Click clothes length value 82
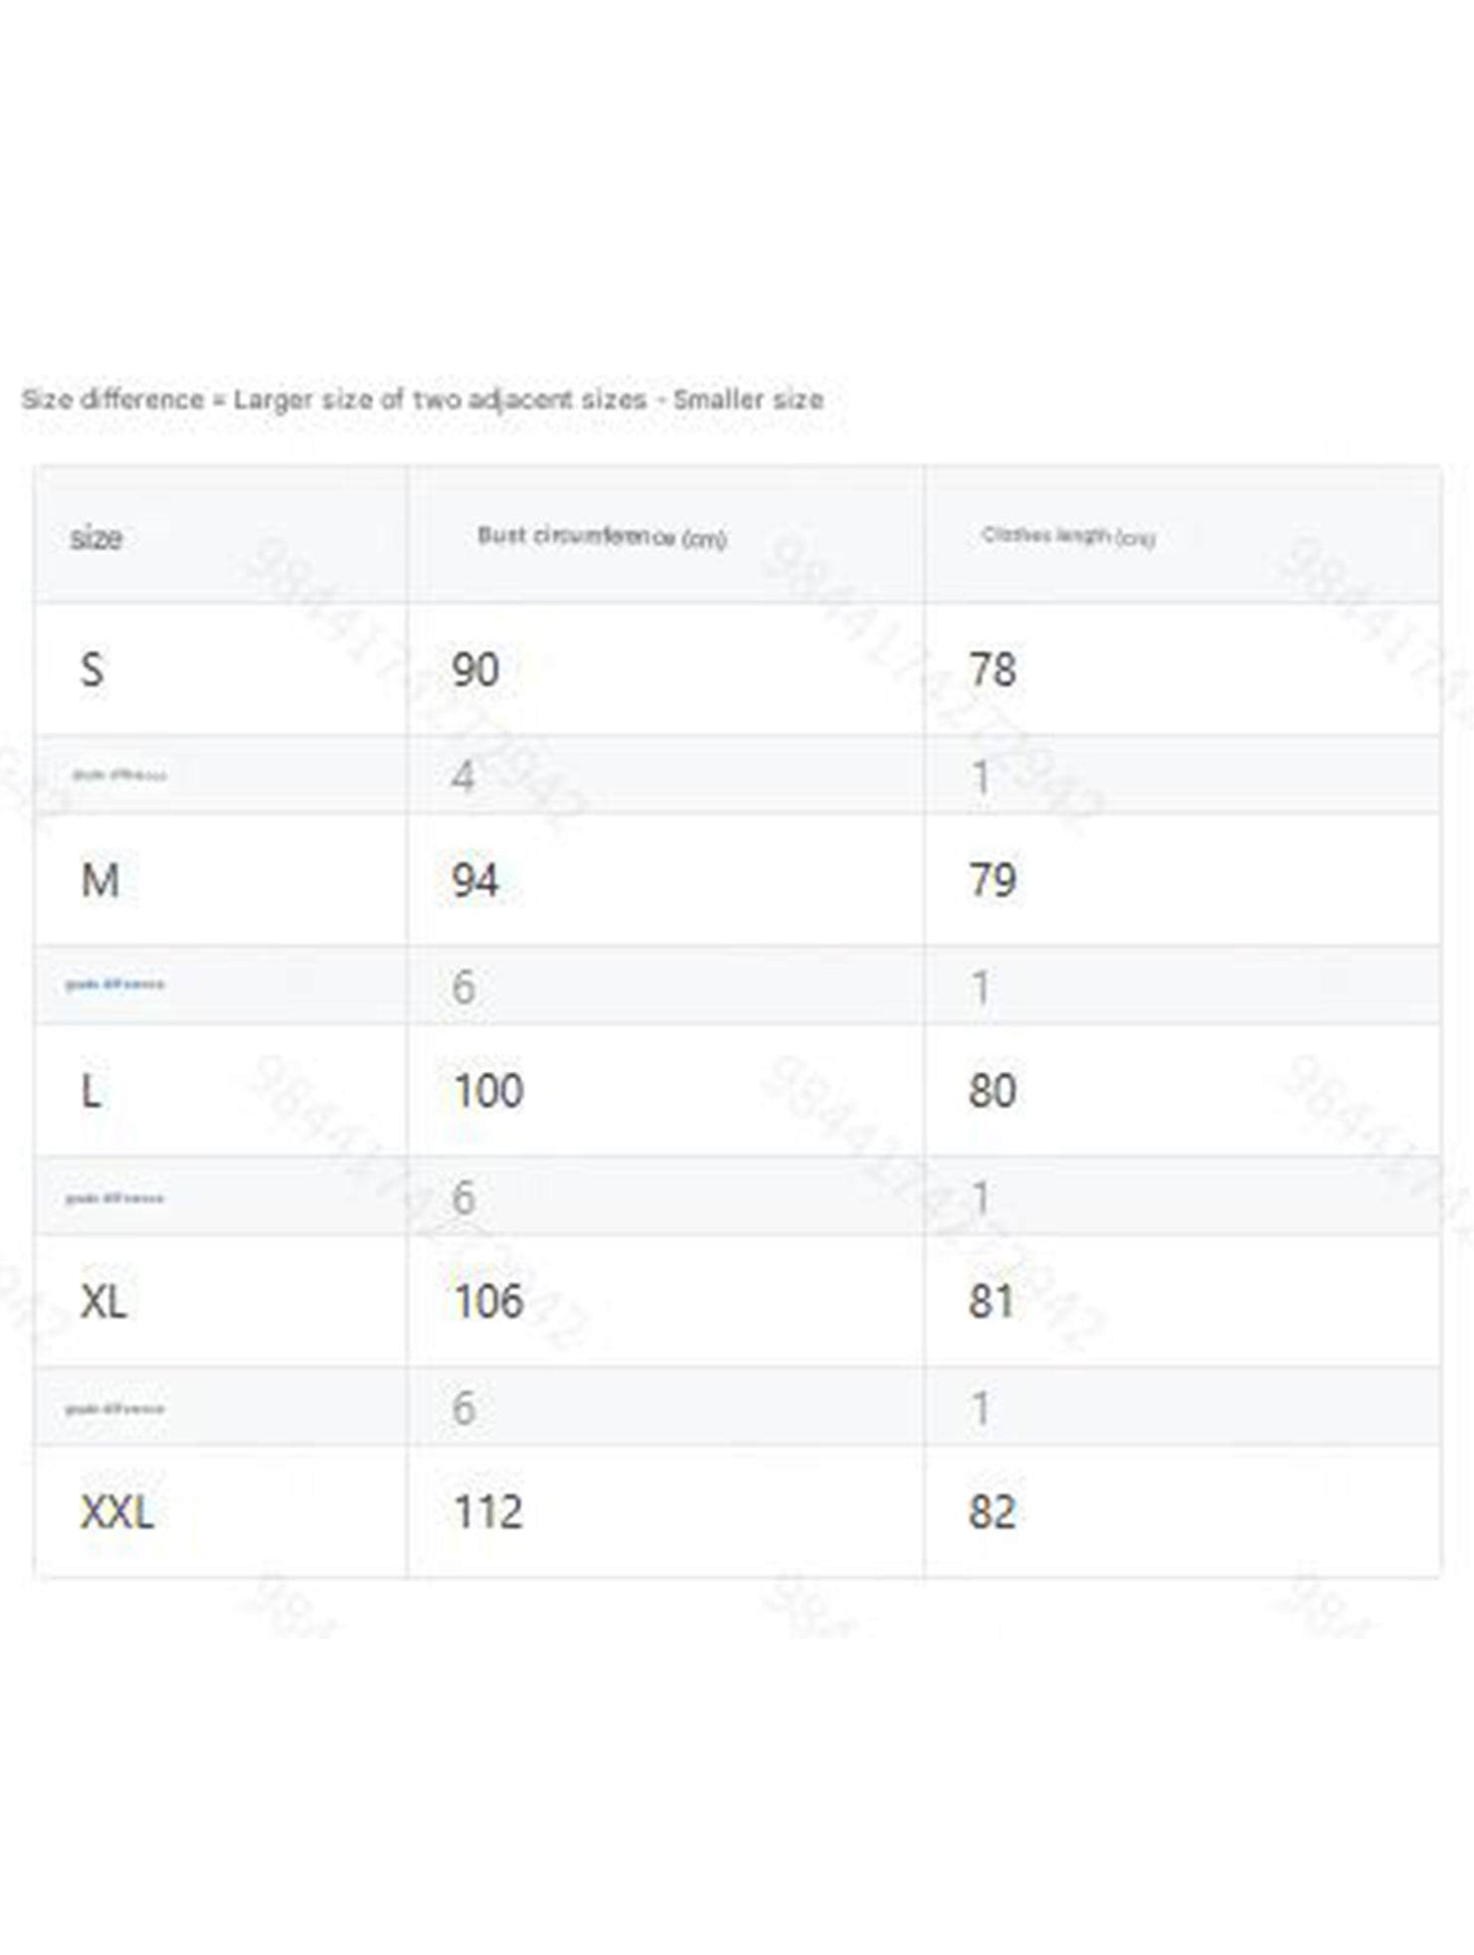 (x=992, y=1513)
